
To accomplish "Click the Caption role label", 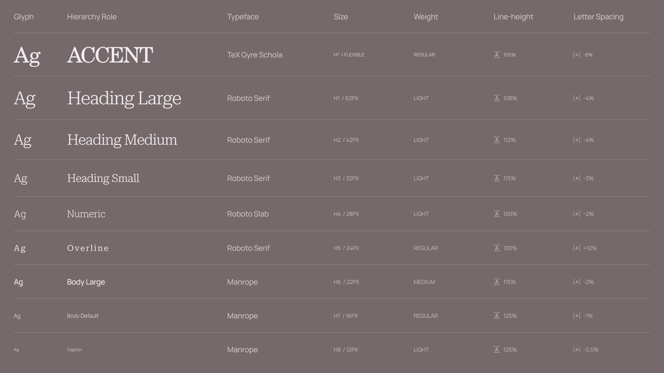I will click(x=74, y=350).
